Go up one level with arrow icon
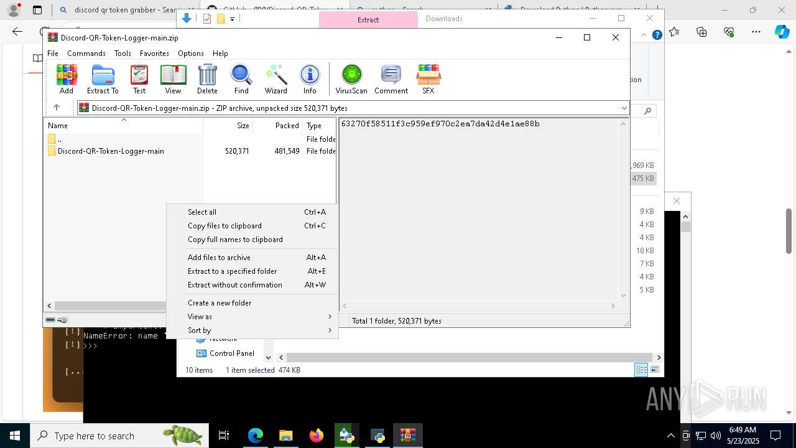The height and width of the screenshot is (448, 796). pyautogui.click(x=57, y=108)
